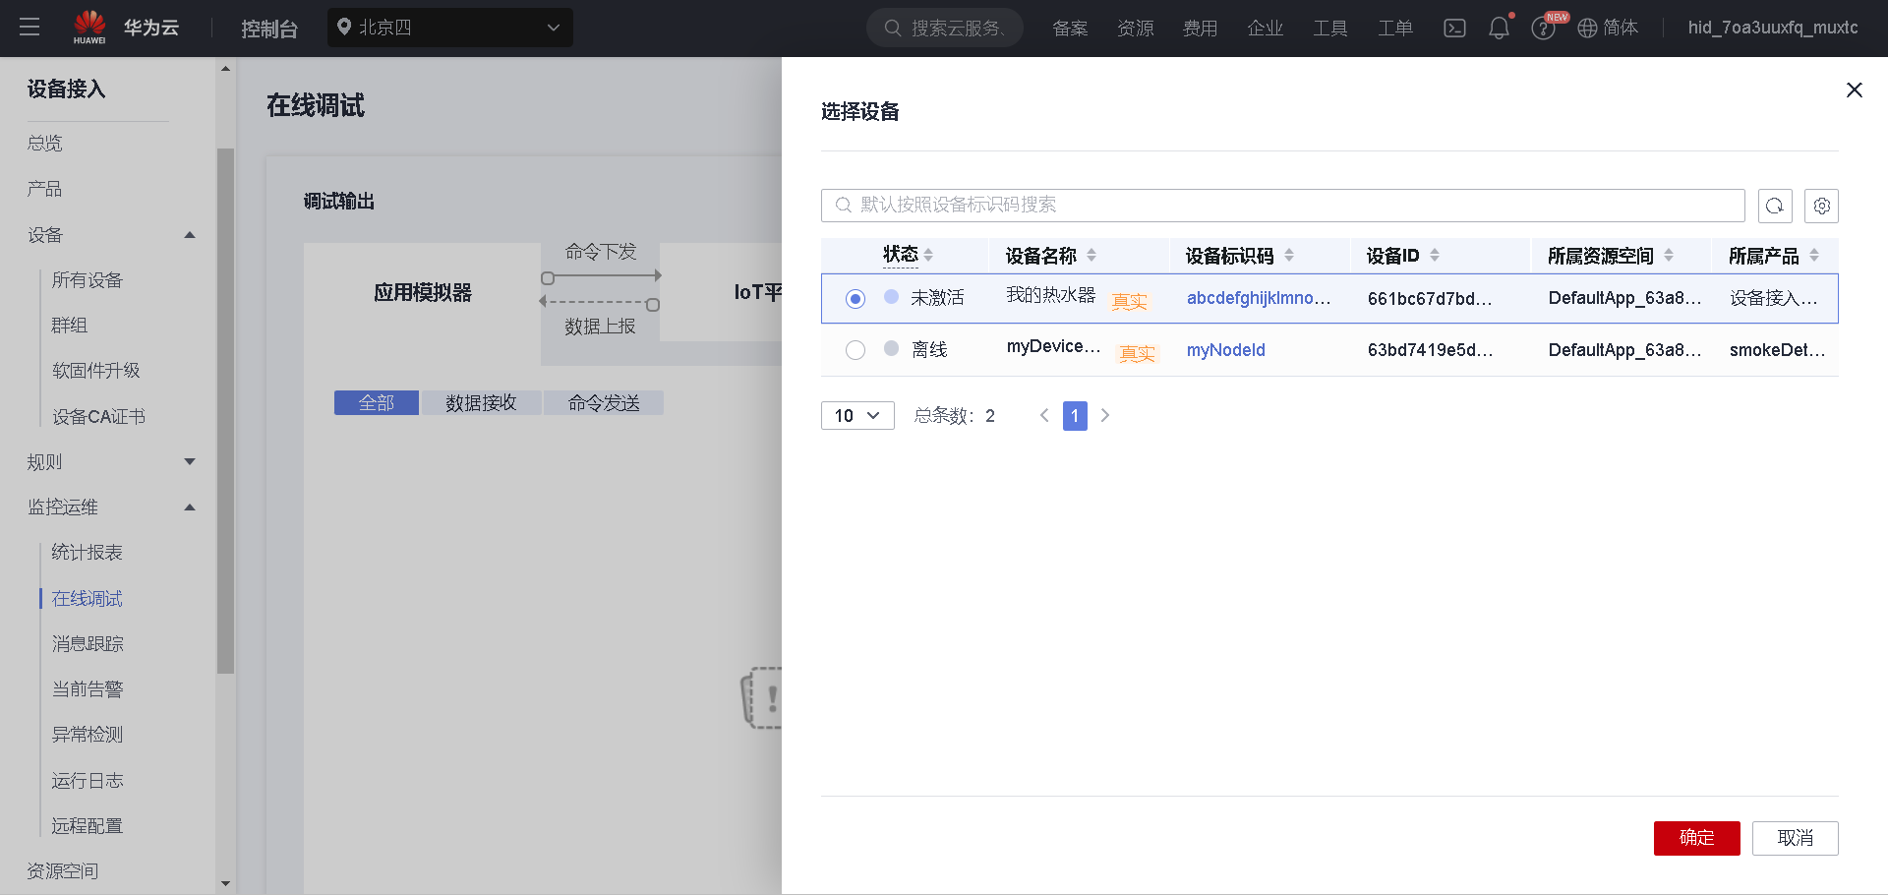The height and width of the screenshot is (895, 1888).
Task: Open 所有设备 in the sidebar
Action: click(88, 280)
